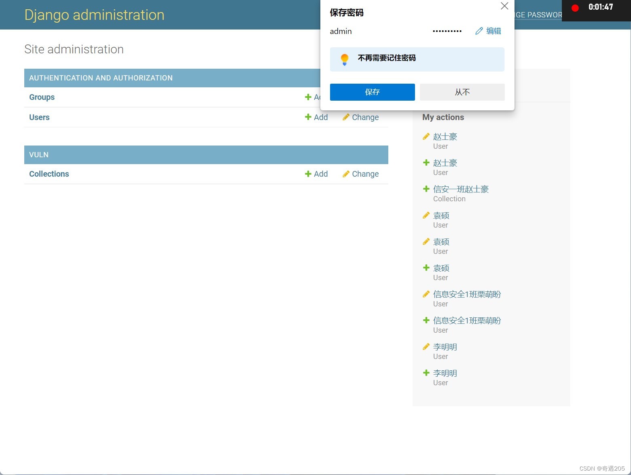
Task: Click the Site administration heading
Action: tap(74, 49)
